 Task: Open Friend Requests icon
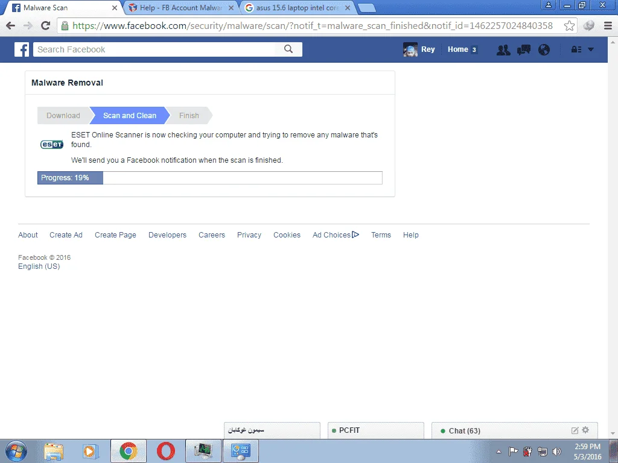tap(503, 49)
